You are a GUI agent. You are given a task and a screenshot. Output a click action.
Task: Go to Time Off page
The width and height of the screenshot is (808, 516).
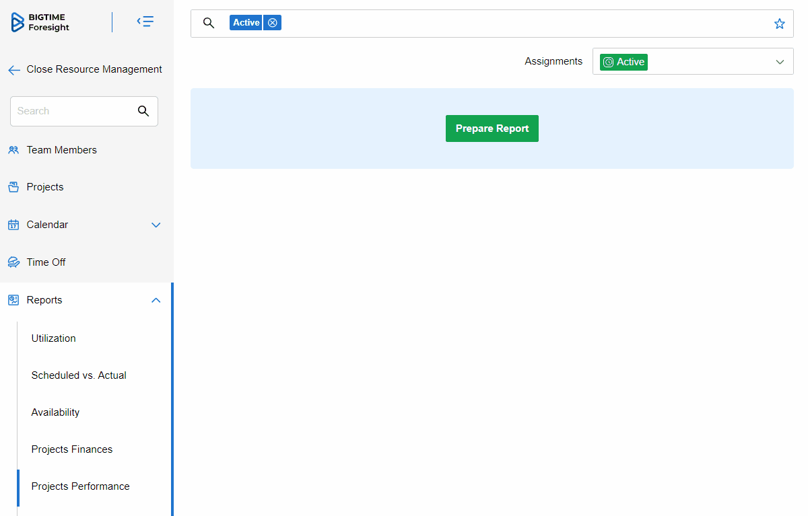pyautogui.click(x=46, y=262)
